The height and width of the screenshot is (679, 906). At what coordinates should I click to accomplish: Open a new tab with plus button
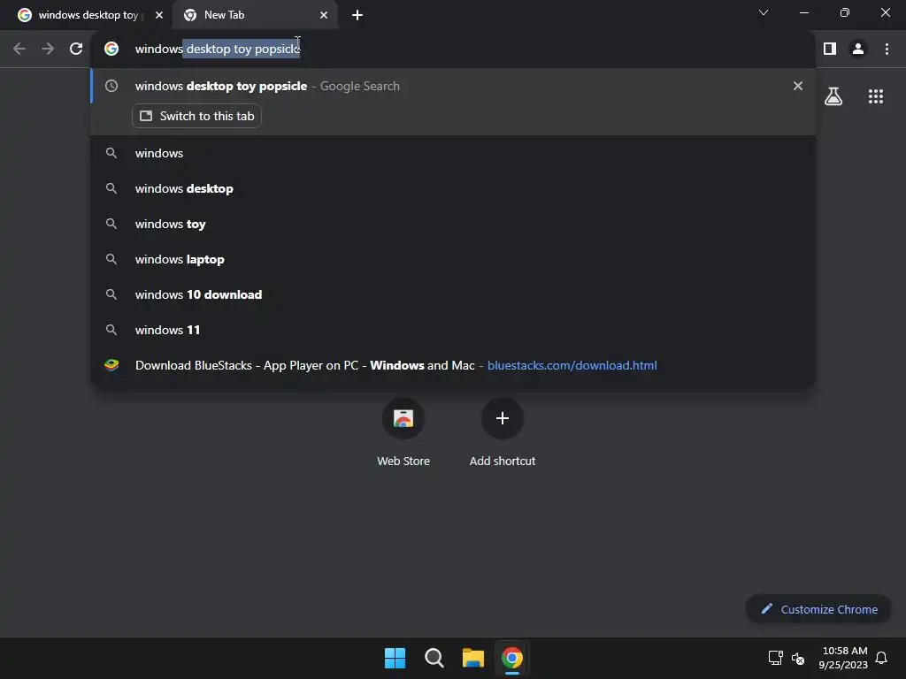coord(357,15)
